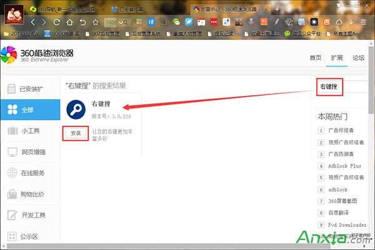Open the home page icon
375x250 pixels.
pyautogui.click(x=69, y=22)
